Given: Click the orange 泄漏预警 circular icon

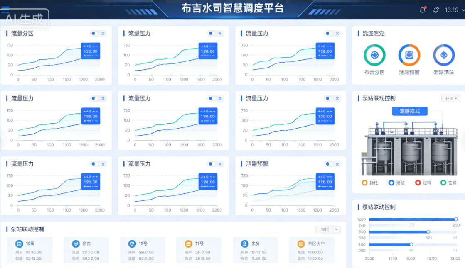Looking at the screenshot, I should point(409,55).
